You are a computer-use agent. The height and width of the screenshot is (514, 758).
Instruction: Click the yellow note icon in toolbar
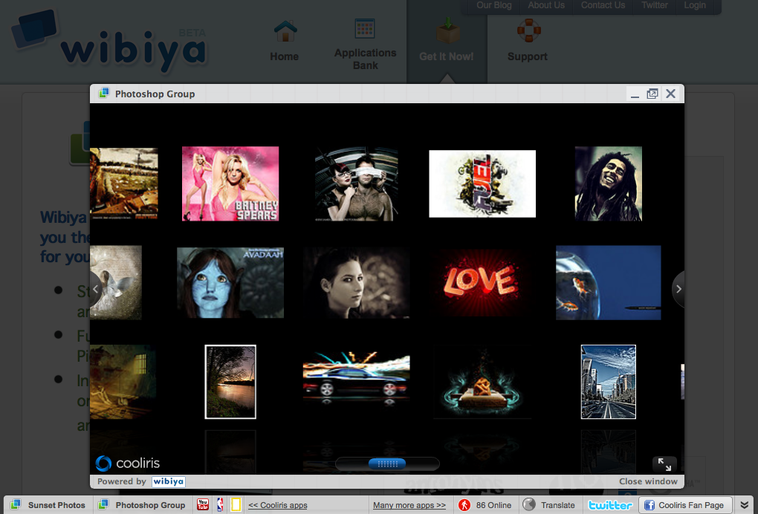coord(236,505)
